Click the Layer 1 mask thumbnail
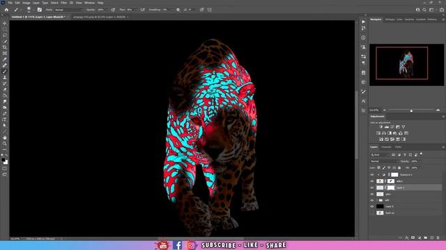This screenshot has width=446, height=250. [391, 187]
